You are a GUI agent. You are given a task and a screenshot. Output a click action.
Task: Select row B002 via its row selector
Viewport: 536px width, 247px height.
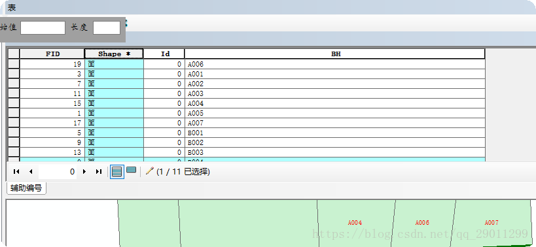click(14, 142)
